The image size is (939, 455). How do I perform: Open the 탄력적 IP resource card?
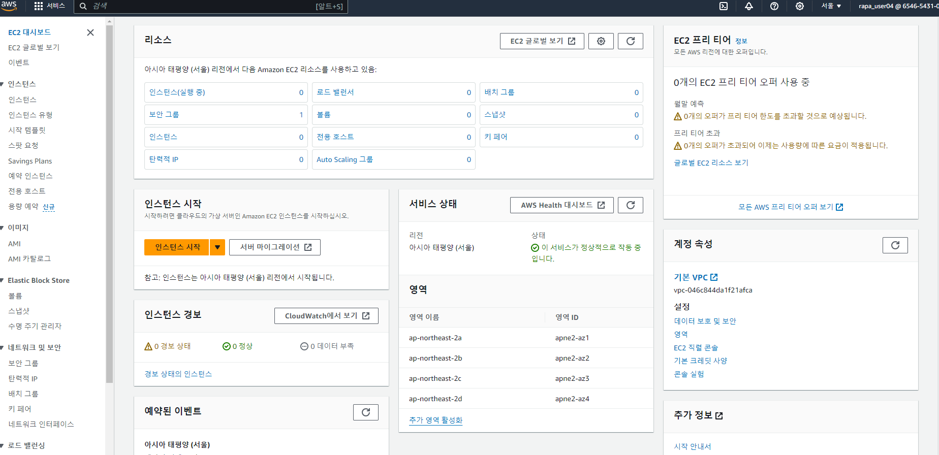point(226,159)
